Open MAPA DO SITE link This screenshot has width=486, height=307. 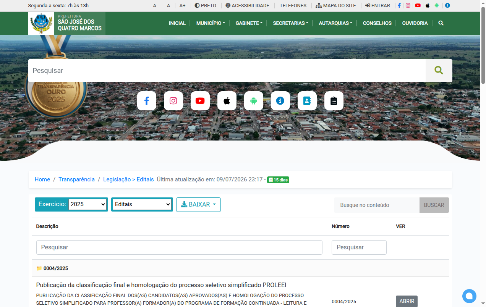point(336,6)
